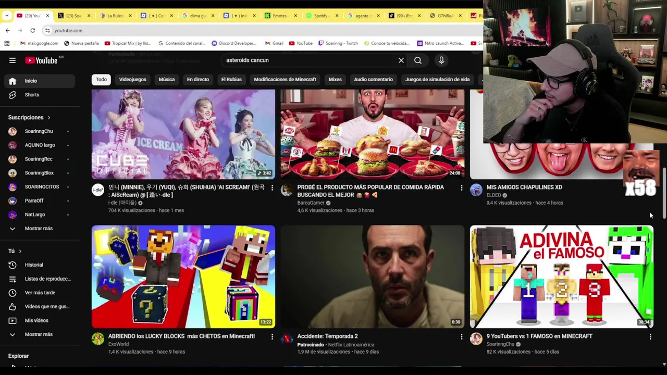Open SOARINGCITOS subscription
This screenshot has height=375, width=667.
pos(40,186)
